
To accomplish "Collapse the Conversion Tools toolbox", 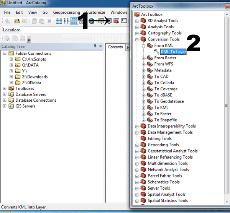I will (x=137, y=40).
